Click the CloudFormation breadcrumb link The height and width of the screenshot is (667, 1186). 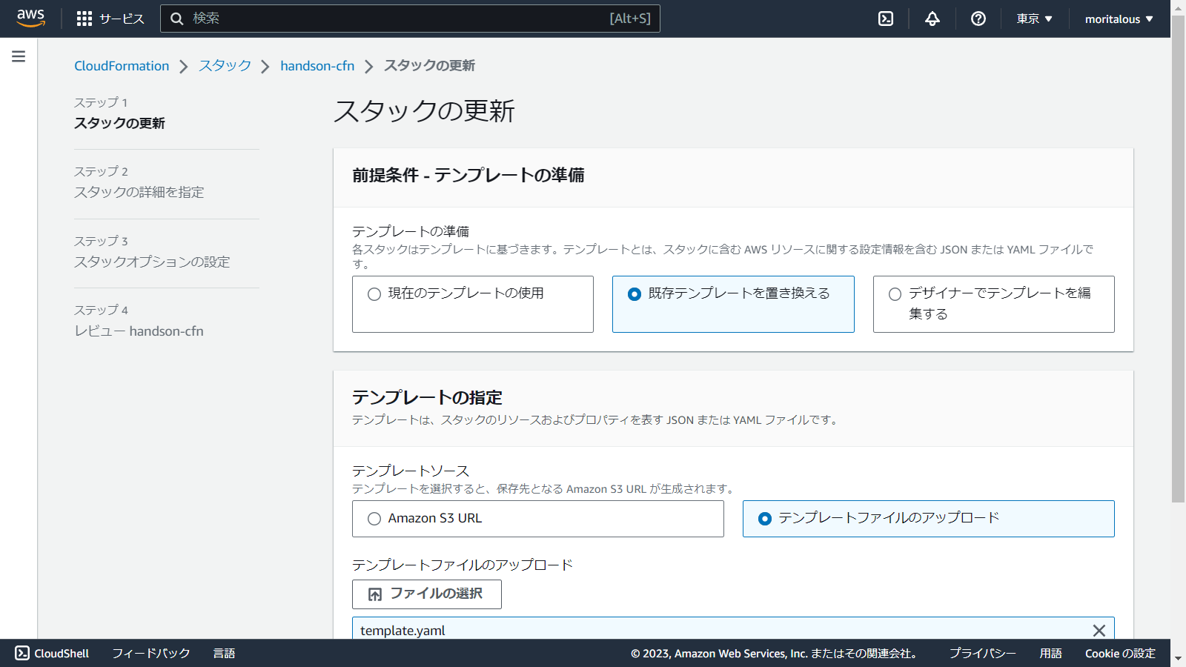pos(122,65)
